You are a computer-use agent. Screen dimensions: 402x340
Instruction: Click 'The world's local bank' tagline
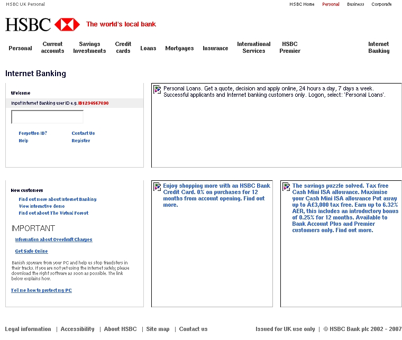coord(121,24)
